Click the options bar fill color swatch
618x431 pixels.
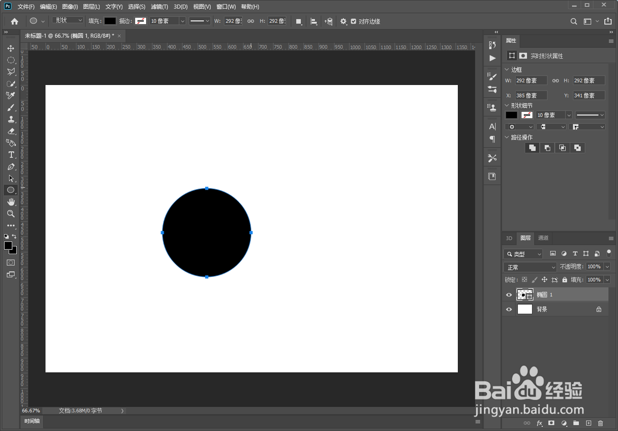110,21
